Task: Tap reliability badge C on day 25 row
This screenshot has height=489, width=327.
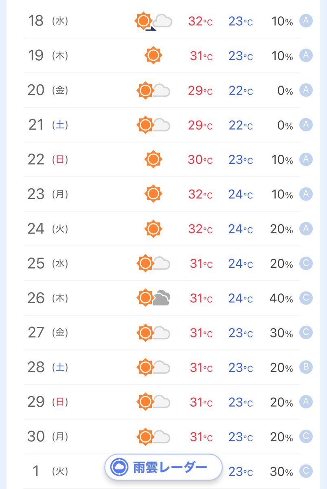Action: click(x=306, y=263)
